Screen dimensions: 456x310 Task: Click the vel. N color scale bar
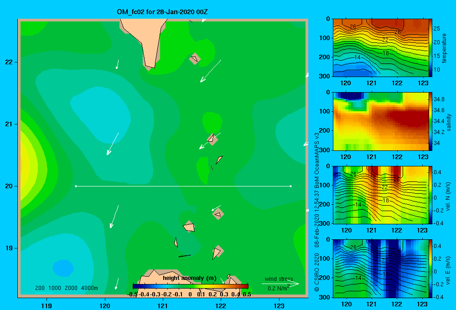pyautogui.click(x=430, y=195)
